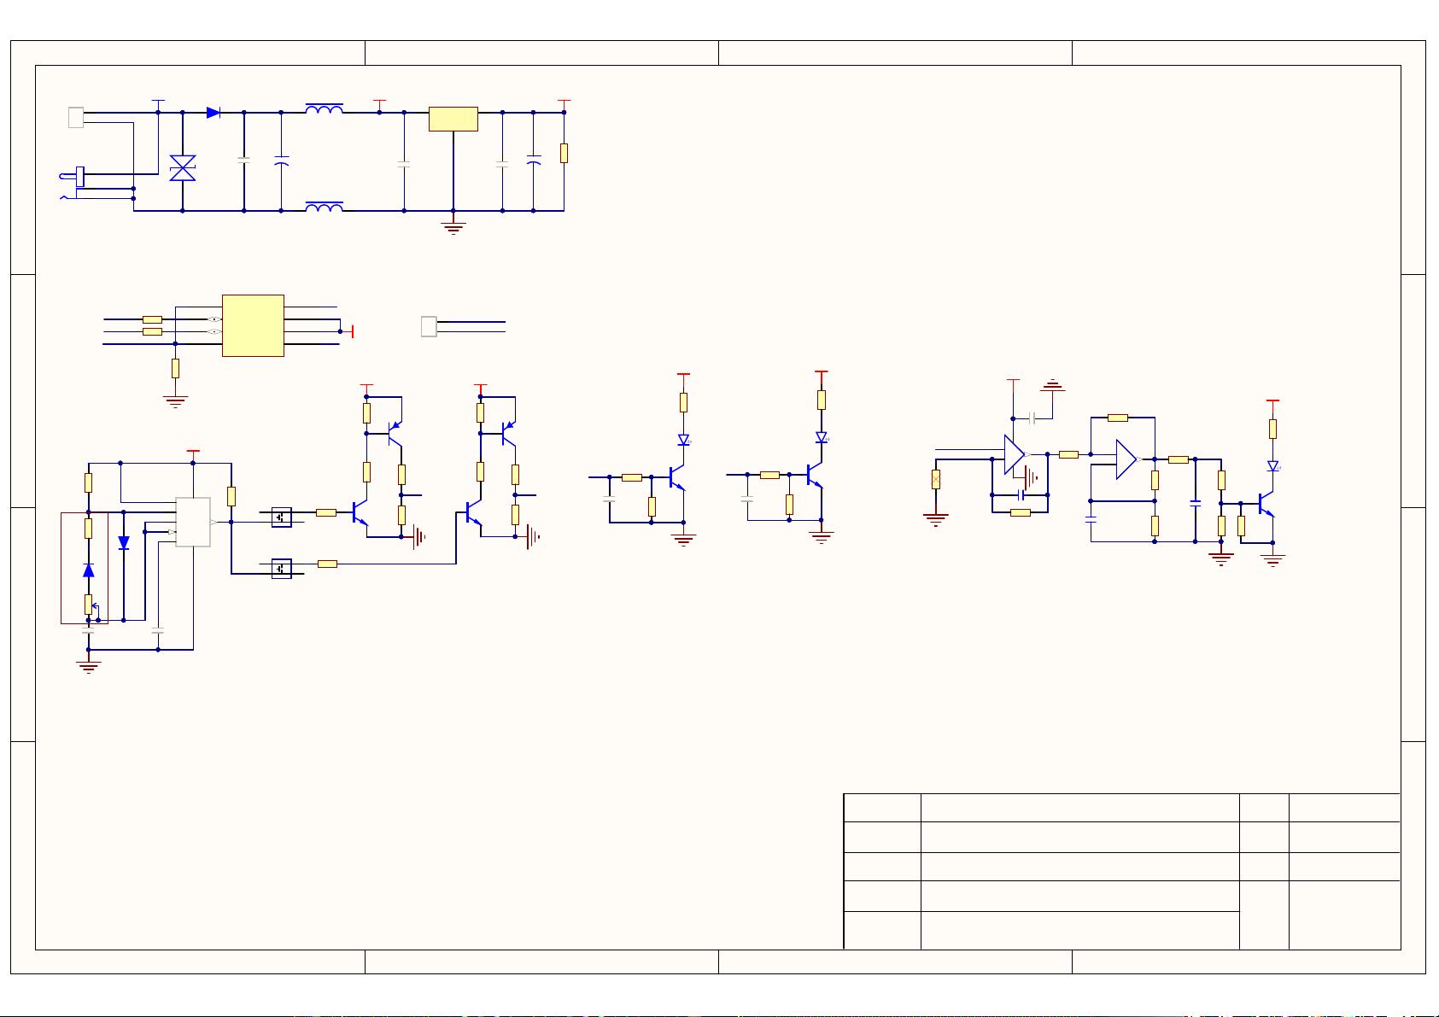Click the gray timer IC in the oscillator circuit

(193, 522)
